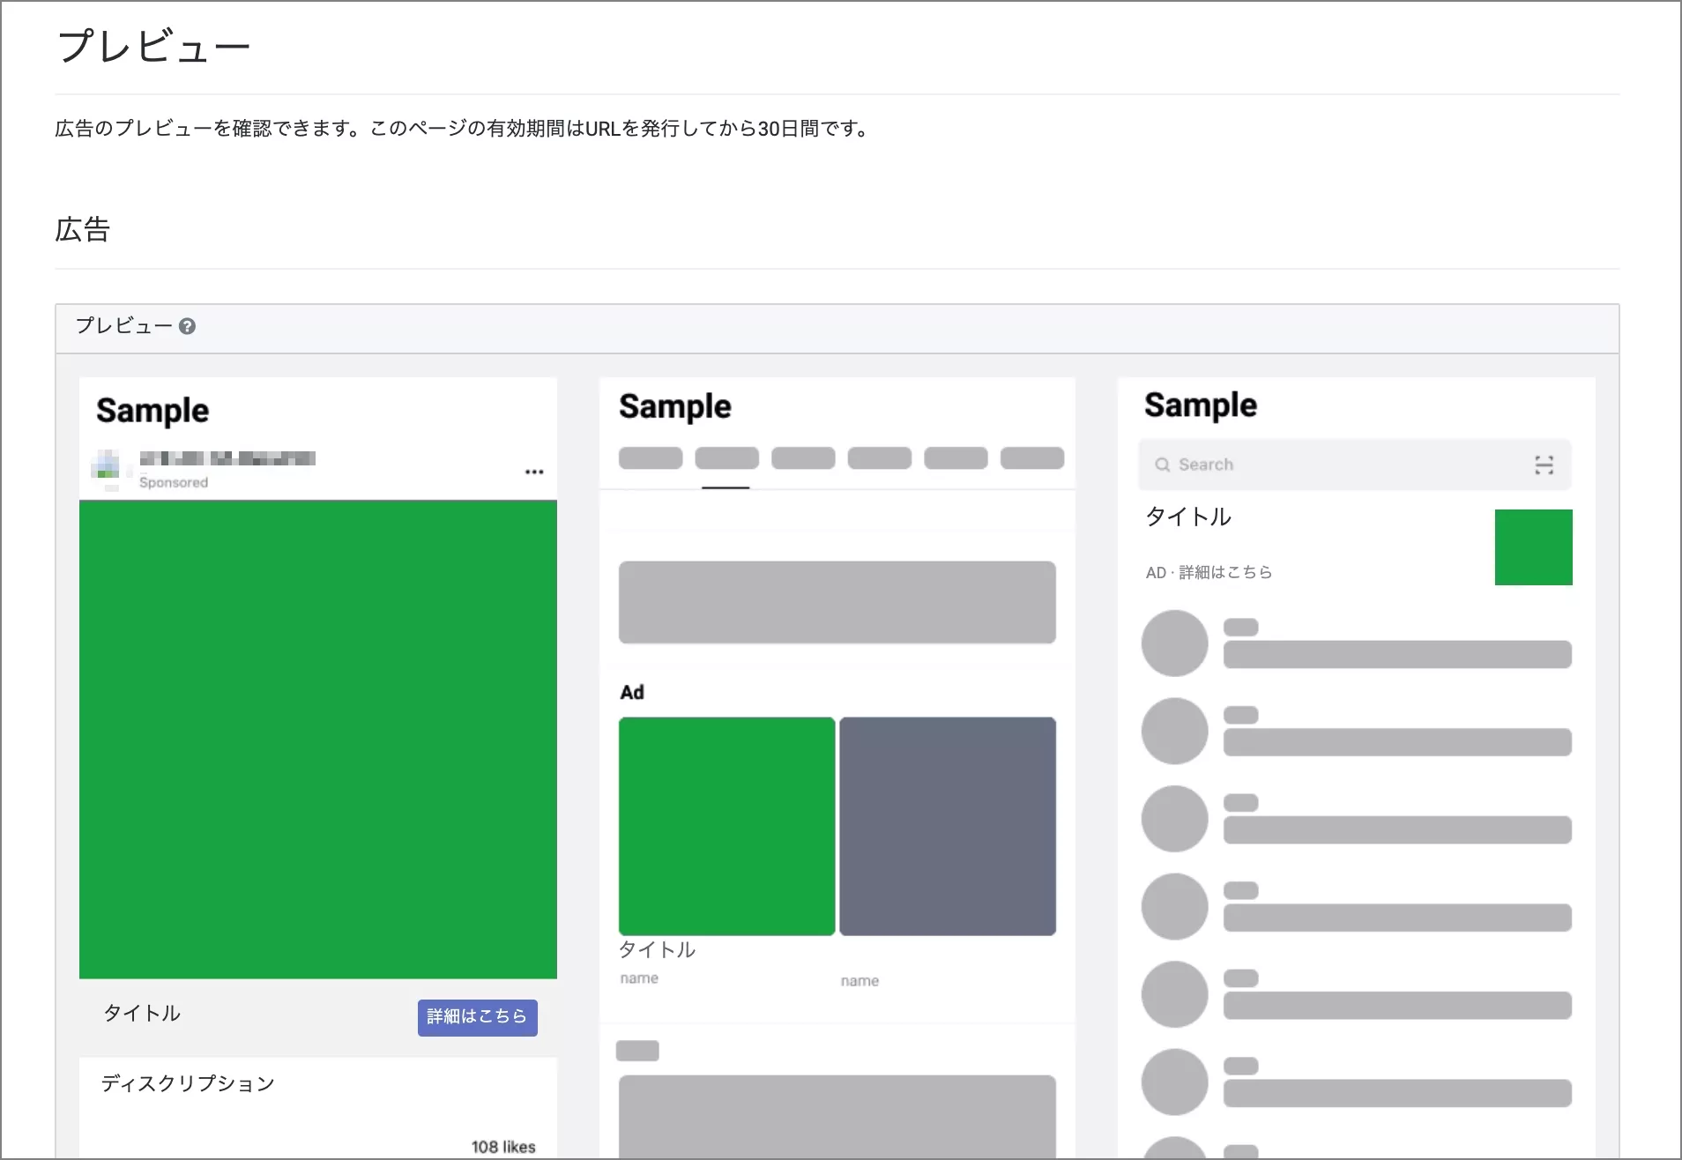The image size is (1682, 1160).
Task: Click the help icon beside プレビュー header
Action: coord(187,326)
